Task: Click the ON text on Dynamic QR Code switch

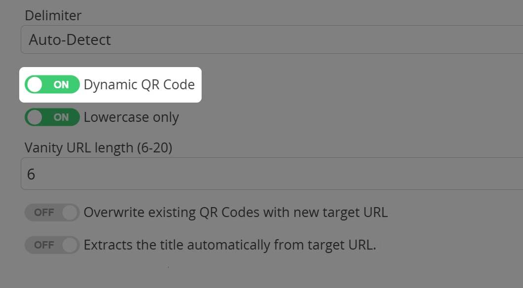Action: (61, 85)
